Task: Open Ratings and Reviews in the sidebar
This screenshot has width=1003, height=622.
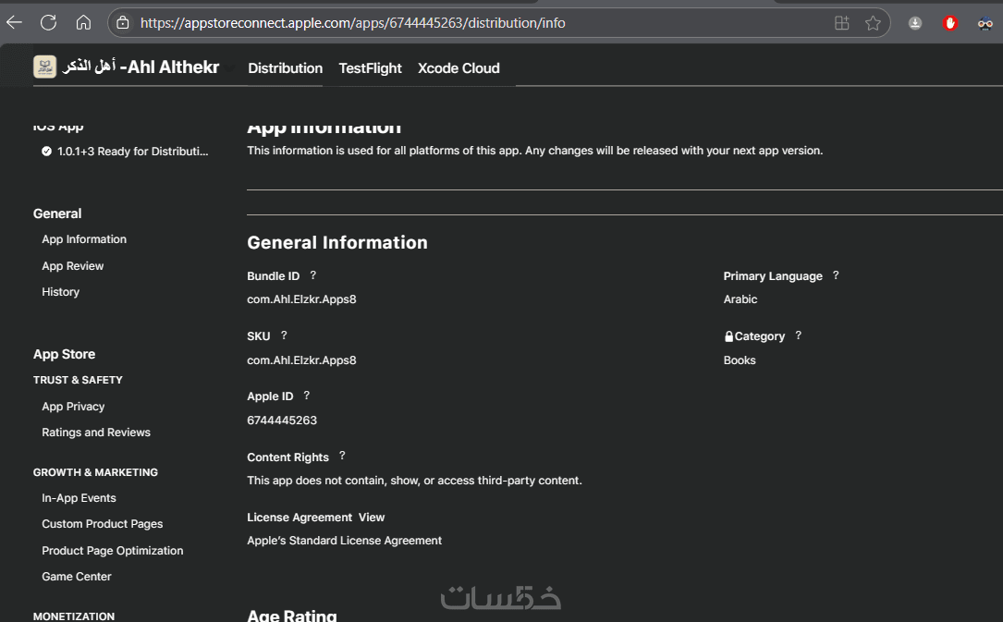Action: [96, 433]
